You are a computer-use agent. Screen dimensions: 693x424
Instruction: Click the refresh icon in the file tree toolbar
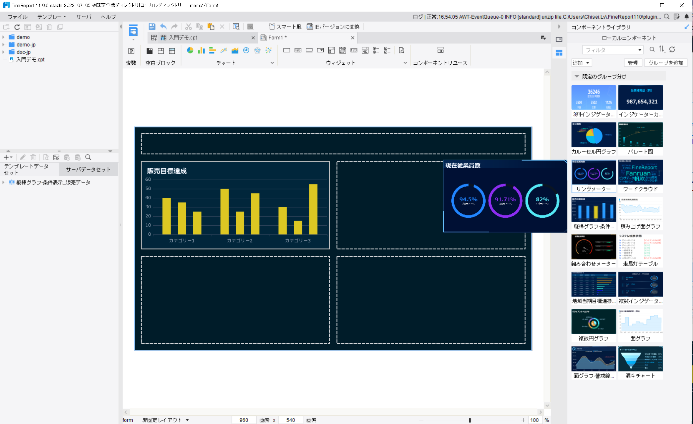click(x=17, y=27)
